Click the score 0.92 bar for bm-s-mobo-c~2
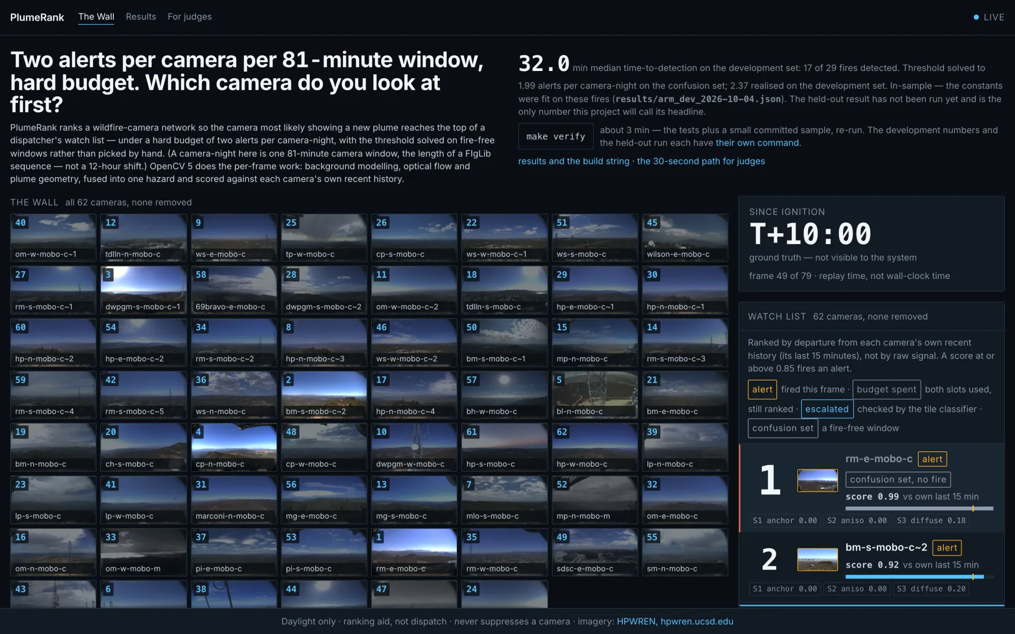The height and width of the screenshot is (634, 1015). tap(919, 577)
